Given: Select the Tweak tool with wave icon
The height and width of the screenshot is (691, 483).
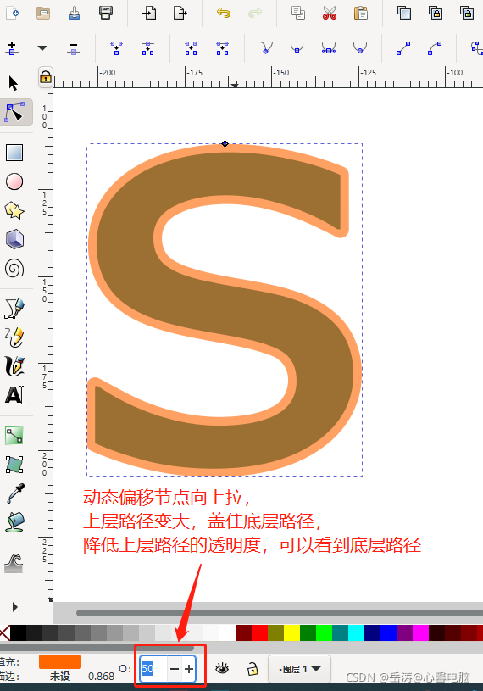Looking at the screenshot, I should (14, 563).
